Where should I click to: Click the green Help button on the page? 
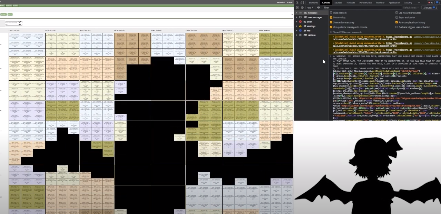(10, 14)
